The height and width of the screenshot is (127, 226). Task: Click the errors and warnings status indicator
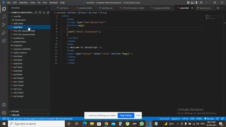pyautogui.click(x=7, y=119)
